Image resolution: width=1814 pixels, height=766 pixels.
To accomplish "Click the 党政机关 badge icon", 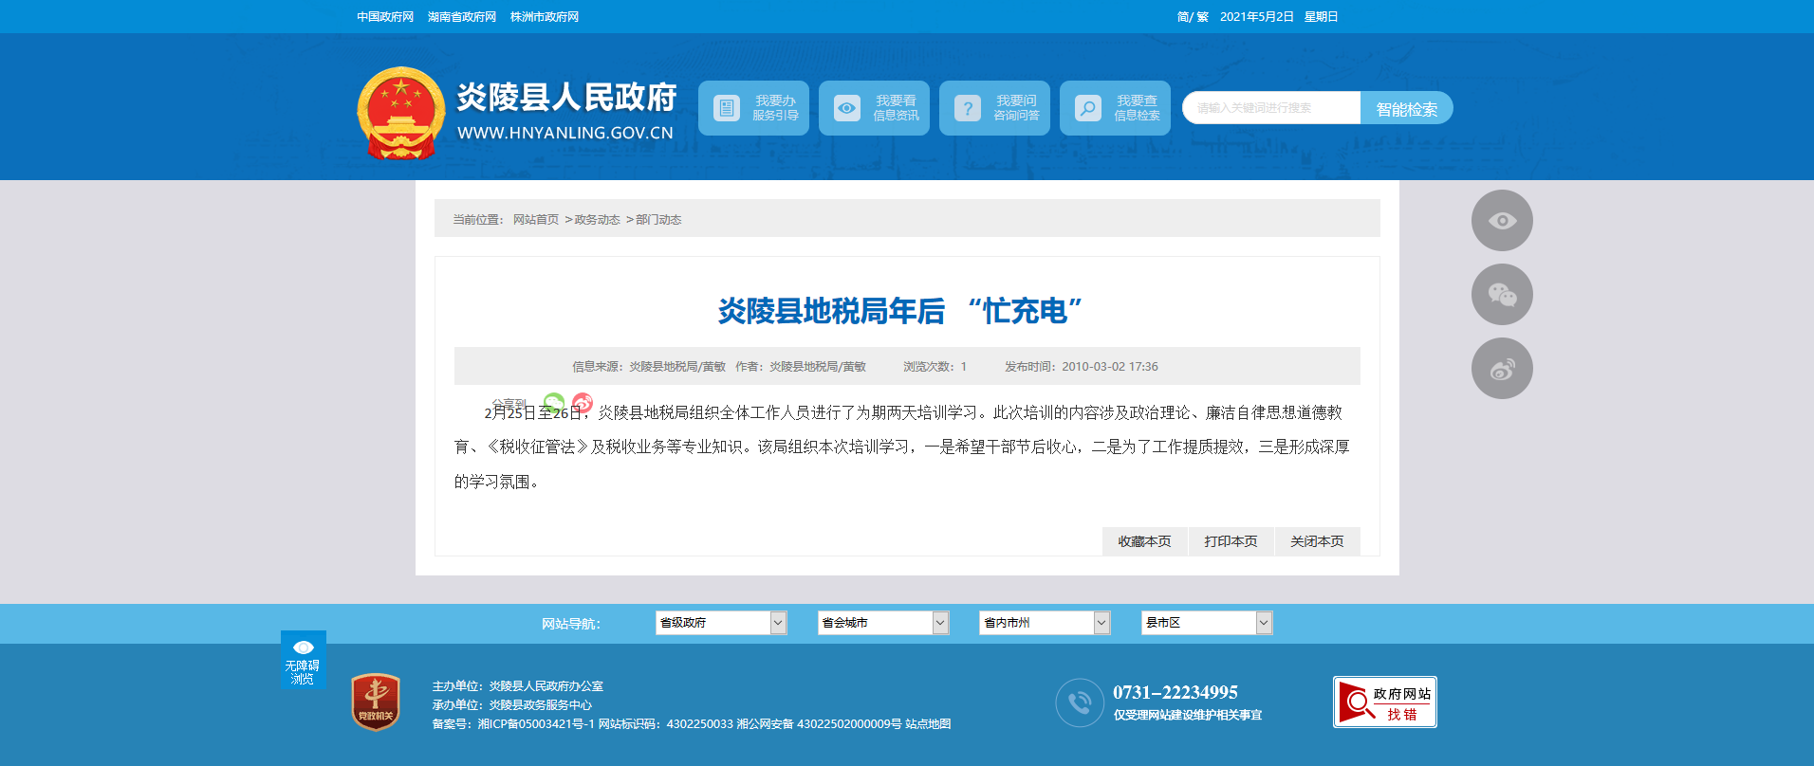I will pyautogui.click(x=376, y=702).
